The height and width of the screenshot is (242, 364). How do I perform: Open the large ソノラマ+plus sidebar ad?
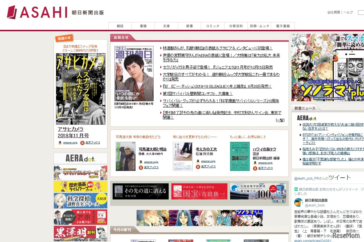[328, 68]
